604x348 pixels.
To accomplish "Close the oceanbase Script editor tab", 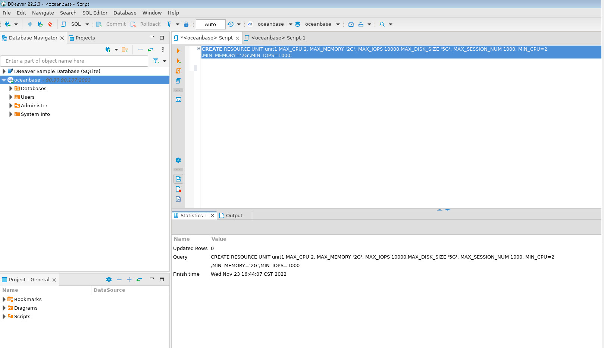I will [237, 38].
